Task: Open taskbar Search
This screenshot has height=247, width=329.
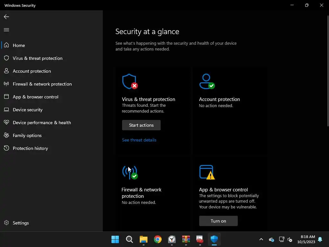Action: point(129,239)
